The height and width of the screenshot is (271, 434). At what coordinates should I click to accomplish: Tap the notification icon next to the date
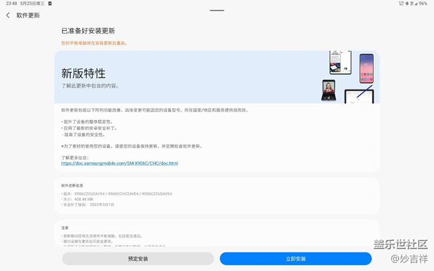point(50,3)
